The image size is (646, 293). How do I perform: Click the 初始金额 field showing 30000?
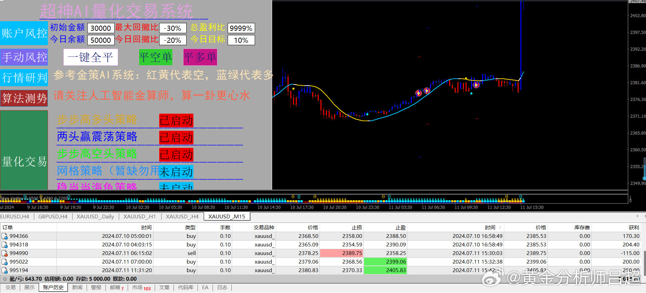(x=101, y=28)
